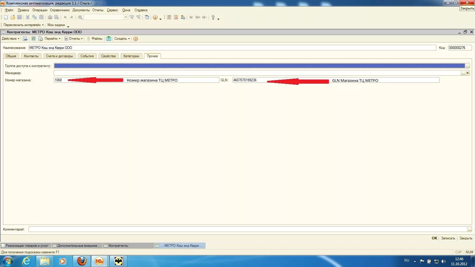
Task: Click the Help info icon
Action: click(155, 17)
